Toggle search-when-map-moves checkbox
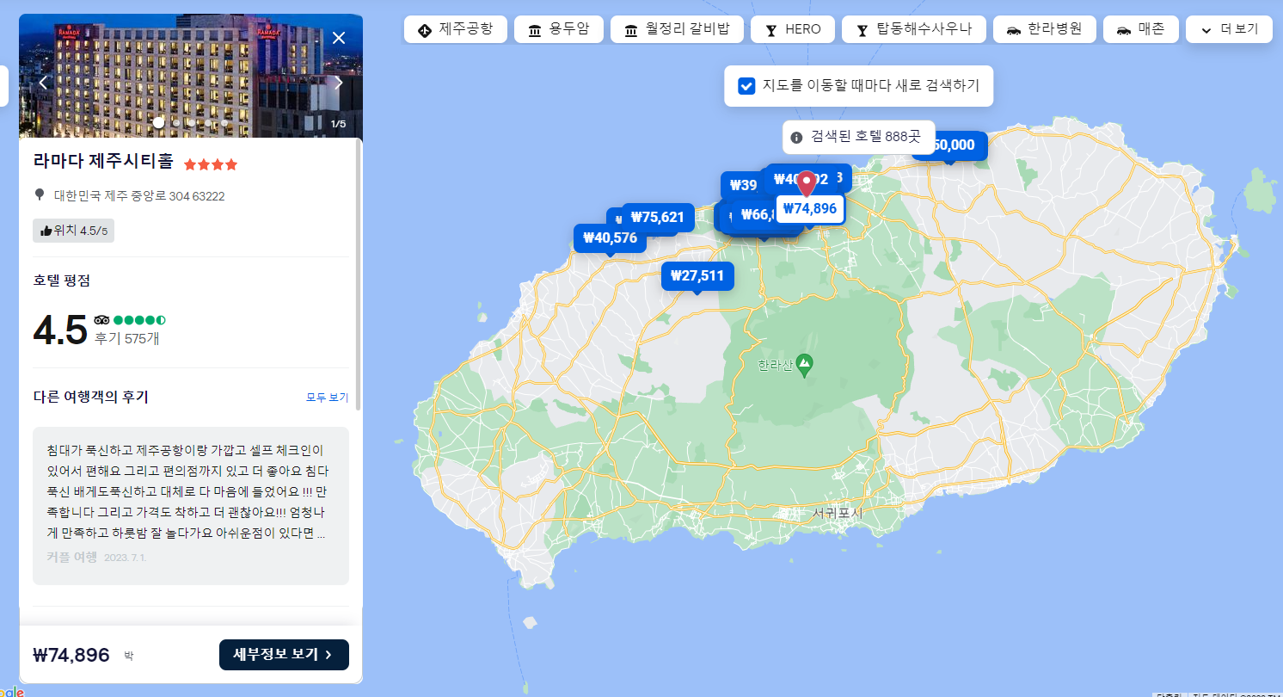 747,86
